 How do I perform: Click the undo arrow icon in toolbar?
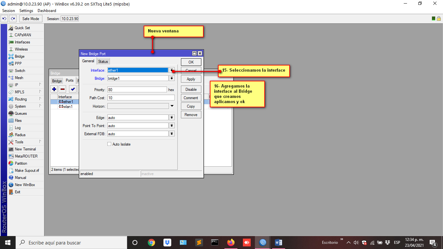5,19
